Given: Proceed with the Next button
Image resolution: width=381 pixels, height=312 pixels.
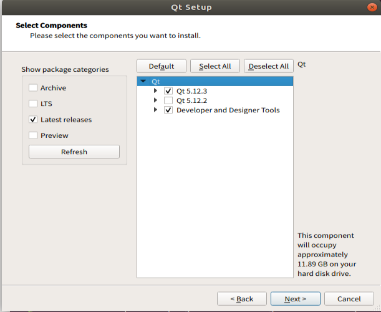Looking at the screenshot, I should click(x=296, y=299).
